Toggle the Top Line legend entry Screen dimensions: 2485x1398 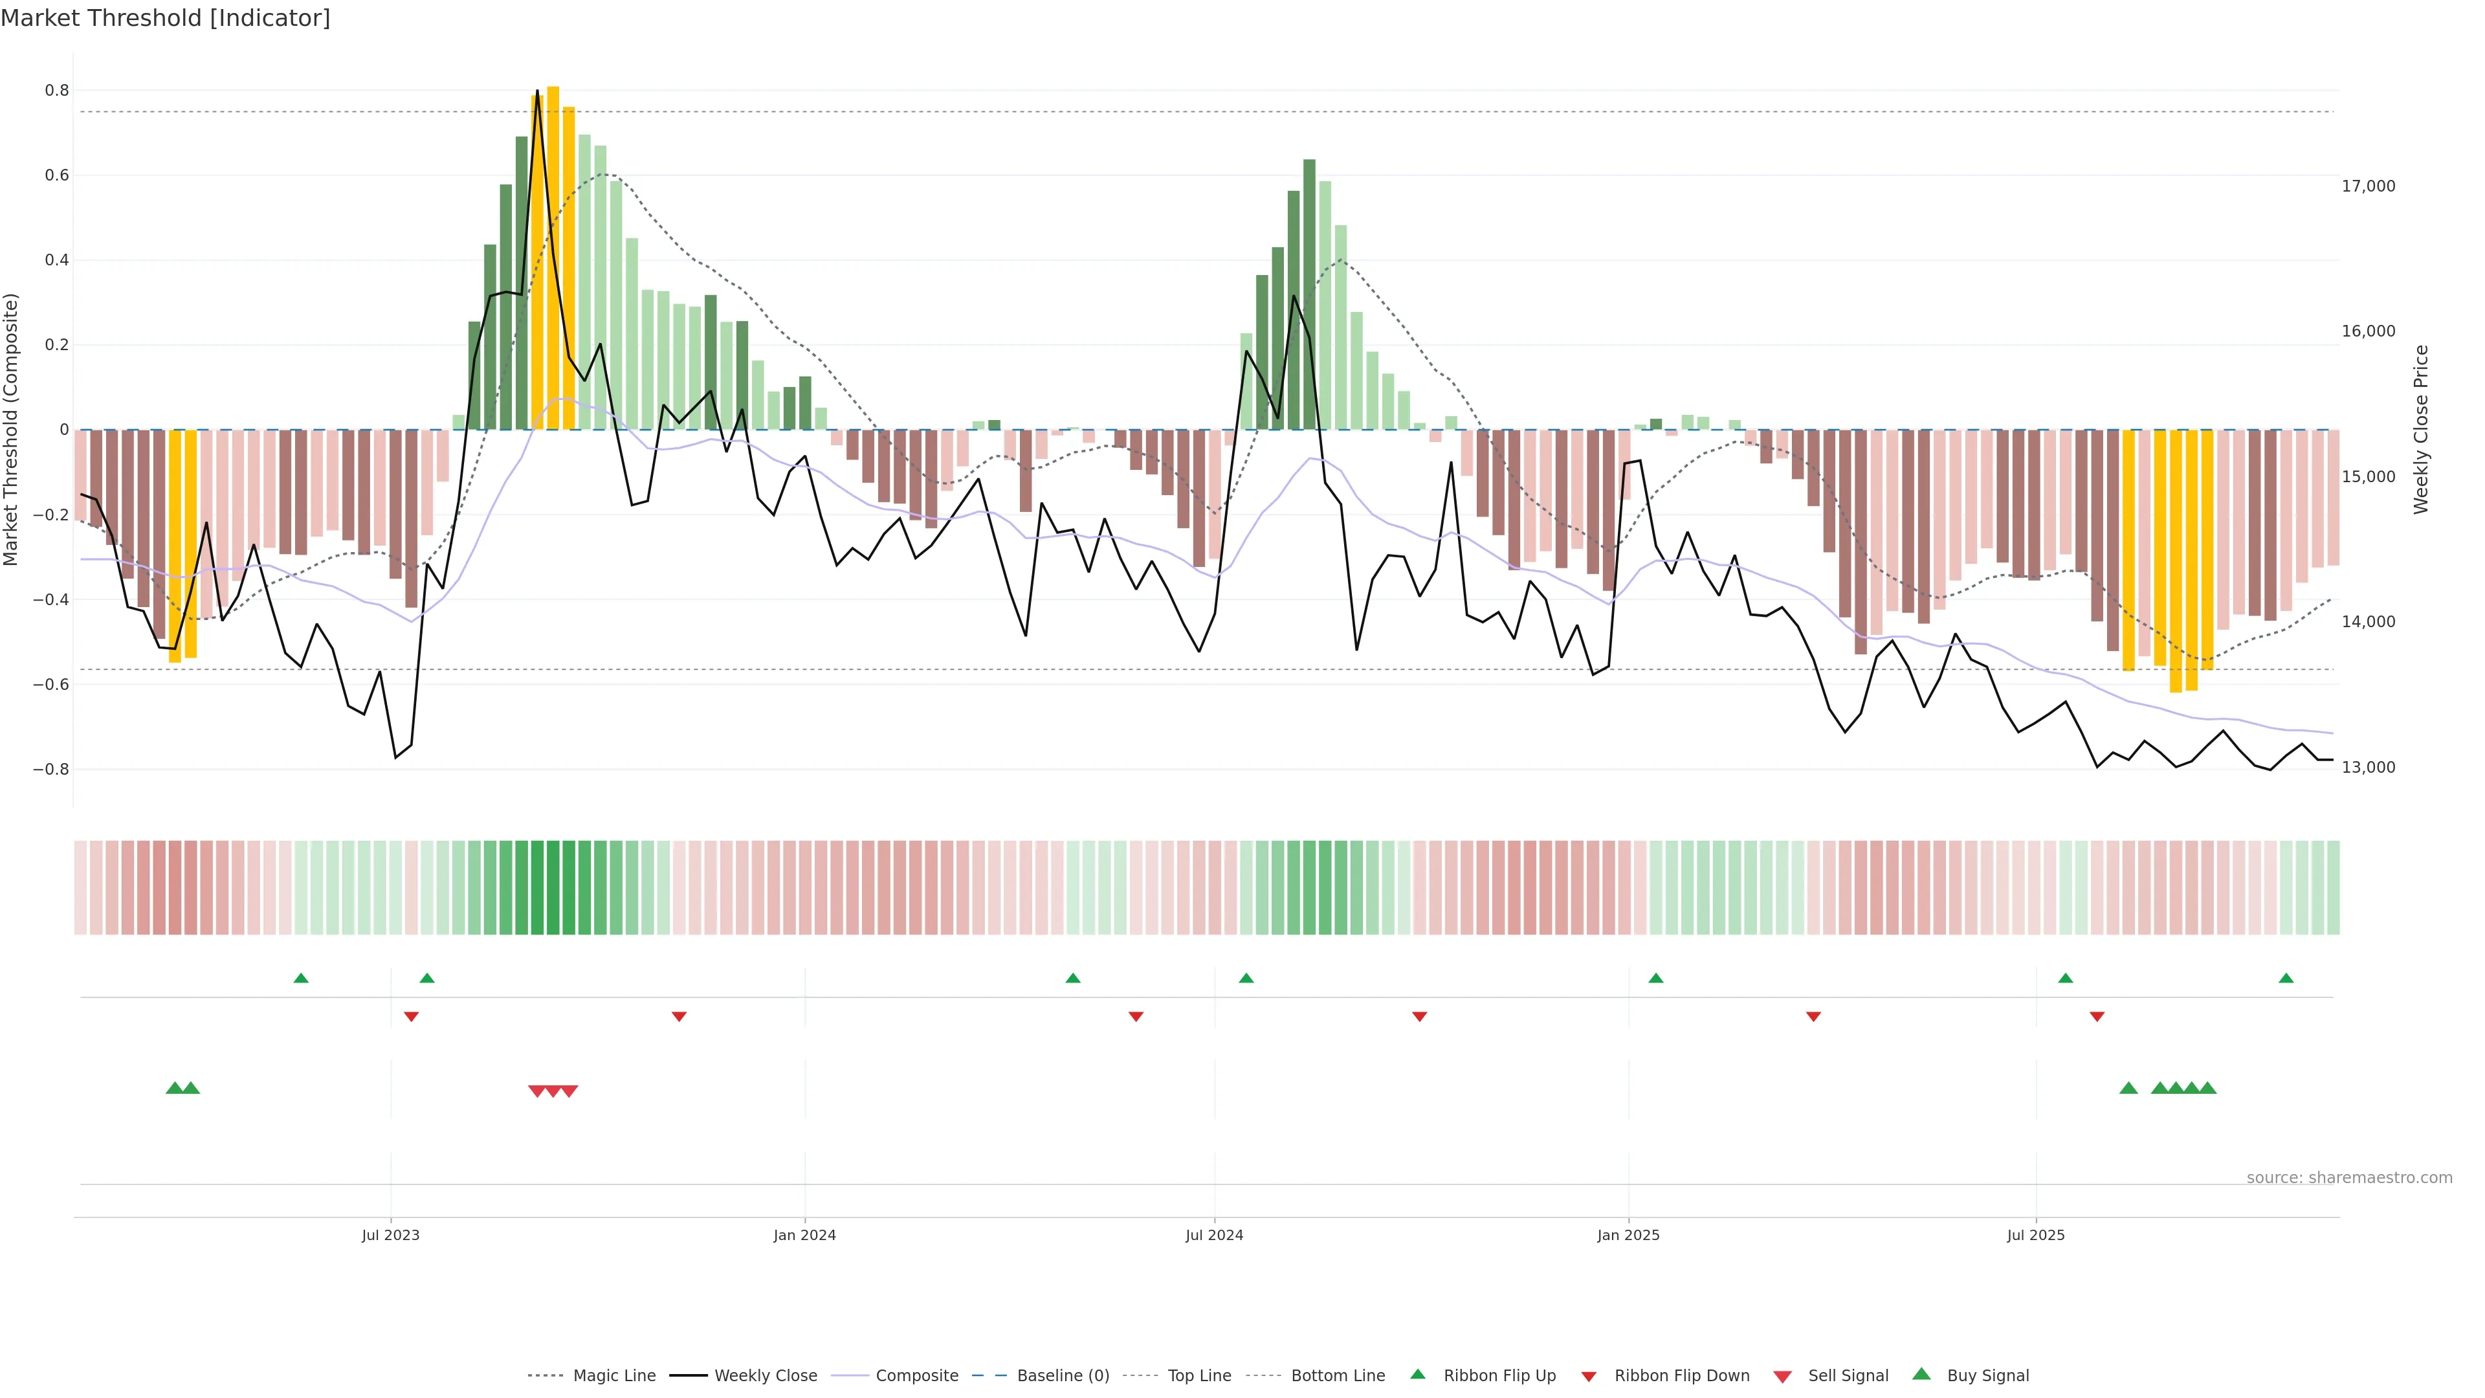[1199, 1376]
